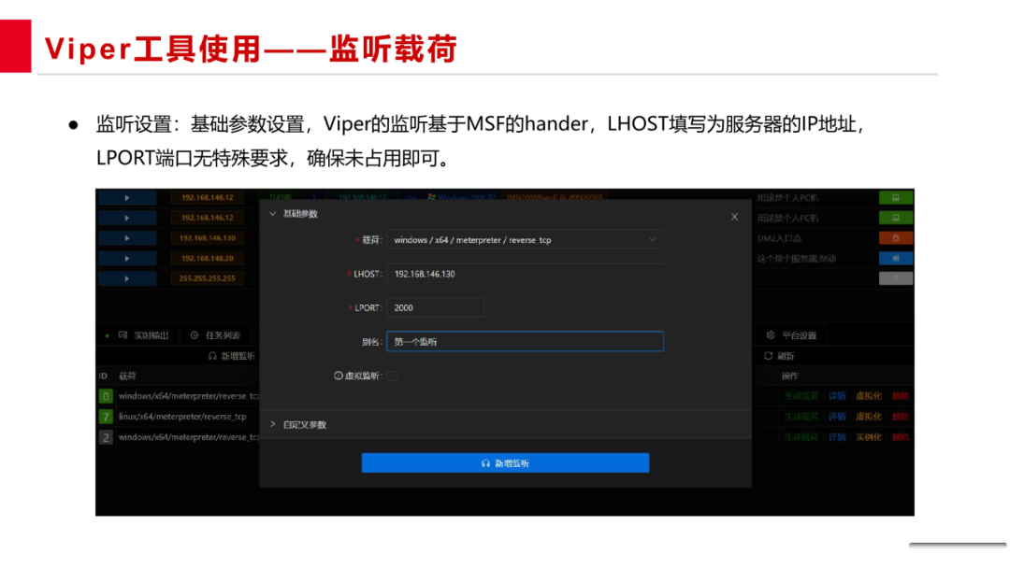Click the LPORT input field
1010x568 pixels.
coord(436,307)
